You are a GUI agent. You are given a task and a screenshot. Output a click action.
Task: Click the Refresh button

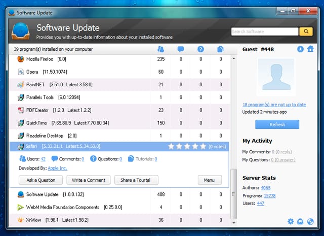pyautogui.click(x=277, y=124)
